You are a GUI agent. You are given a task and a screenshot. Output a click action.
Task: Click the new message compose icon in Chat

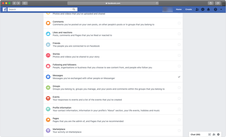pos(210,134)
